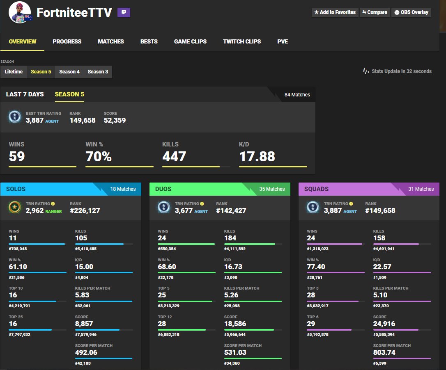Image resolution: width=446 pixels, height=370 pixels.
Task: Click Solos rank #226,127
Action: 85,210
